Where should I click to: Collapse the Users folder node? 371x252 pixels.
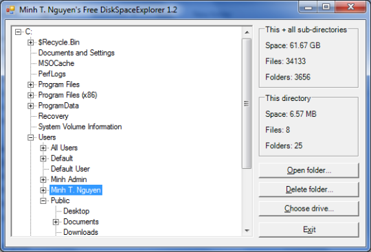(x=30, y=137)
